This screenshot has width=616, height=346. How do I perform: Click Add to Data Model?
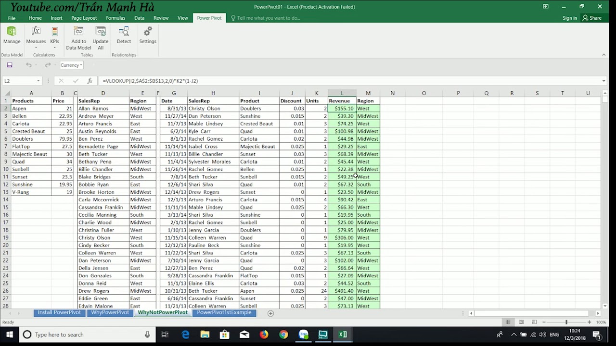click(x=78, y=38)
